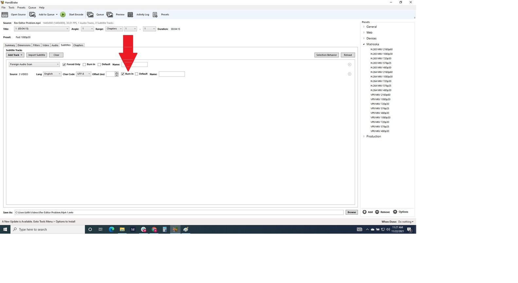
Task: Show hidden tray icons chevron
Action: [367, 229]
